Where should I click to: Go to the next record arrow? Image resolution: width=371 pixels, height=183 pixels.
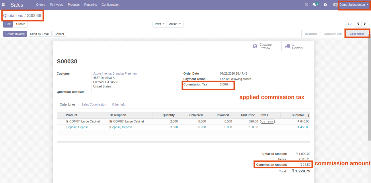coord(365,24)
